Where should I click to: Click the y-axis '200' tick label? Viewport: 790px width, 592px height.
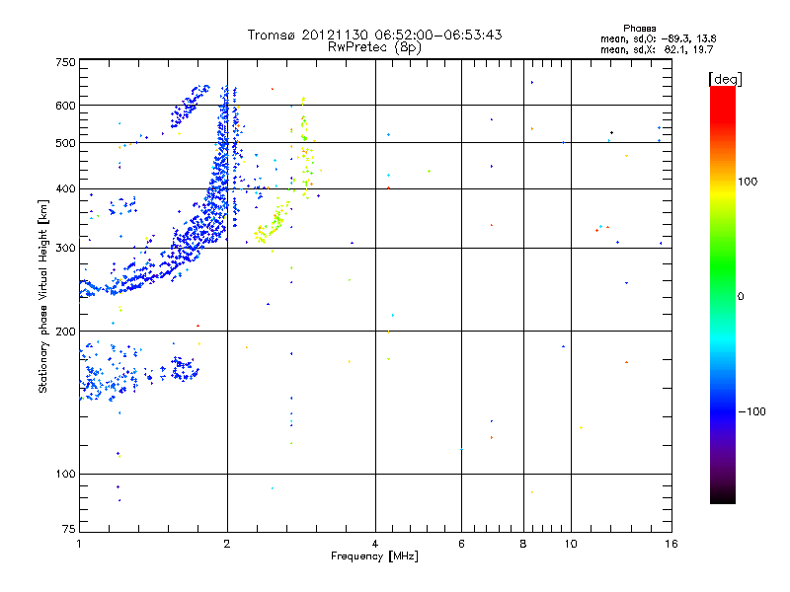click(x=65, y=332)
